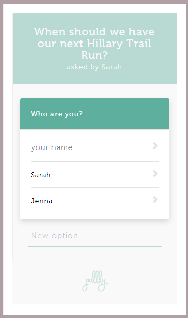Click the word "Sarah" in the asked-by line
The height and width of the screenshot is (318, 188).
pos(112,67)
